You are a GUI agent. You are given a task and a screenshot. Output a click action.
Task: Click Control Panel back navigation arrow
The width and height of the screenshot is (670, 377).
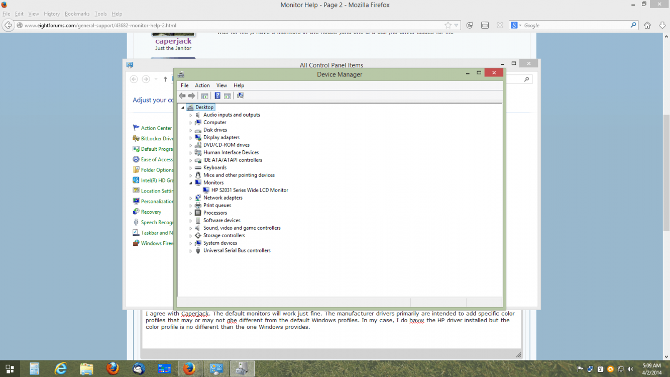pos(134,79)
